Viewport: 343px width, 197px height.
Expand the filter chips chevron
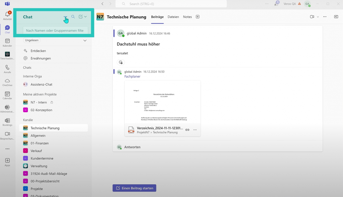coord(85,41)
